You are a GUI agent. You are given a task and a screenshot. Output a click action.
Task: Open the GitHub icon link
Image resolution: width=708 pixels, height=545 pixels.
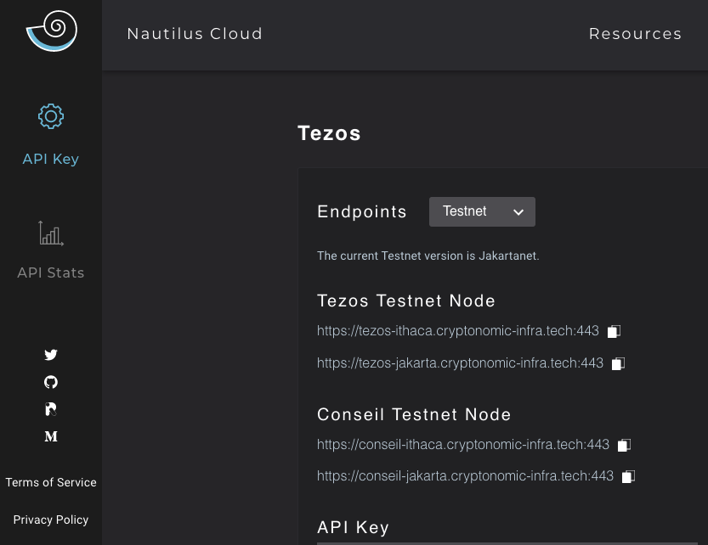click(51, 382)
